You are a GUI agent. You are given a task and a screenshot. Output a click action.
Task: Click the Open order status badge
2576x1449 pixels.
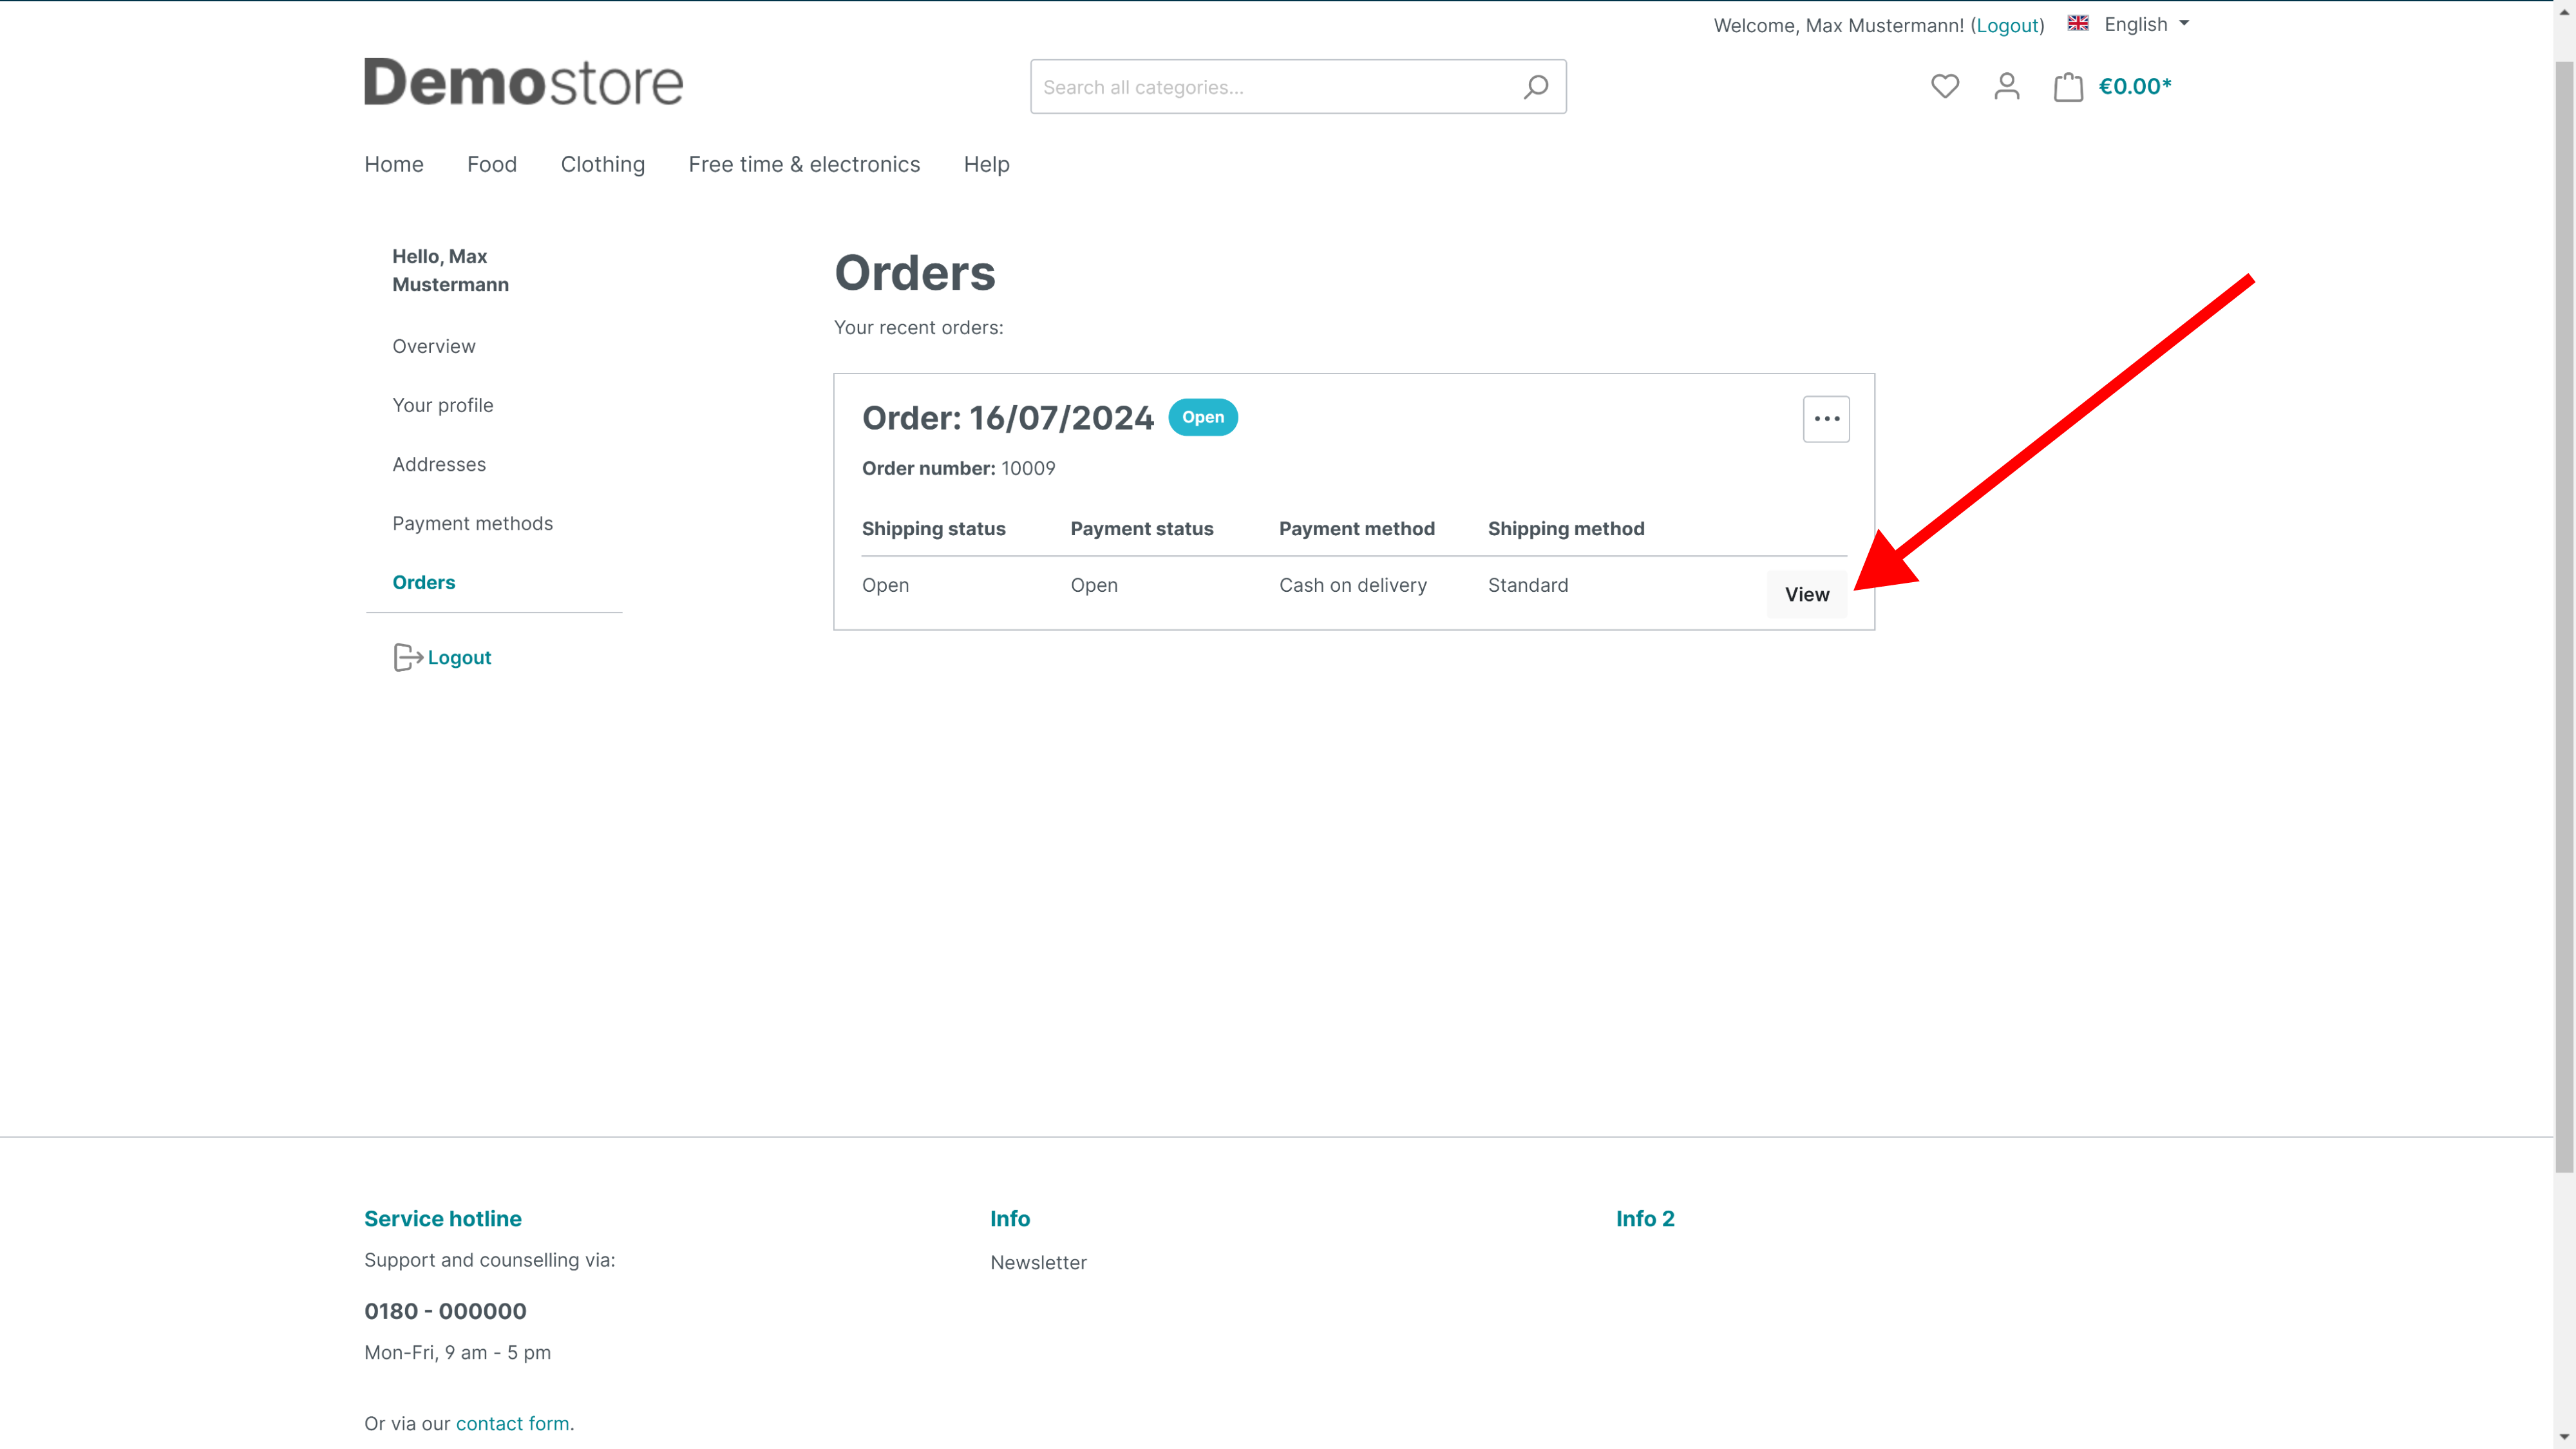tap(1203, 417)
